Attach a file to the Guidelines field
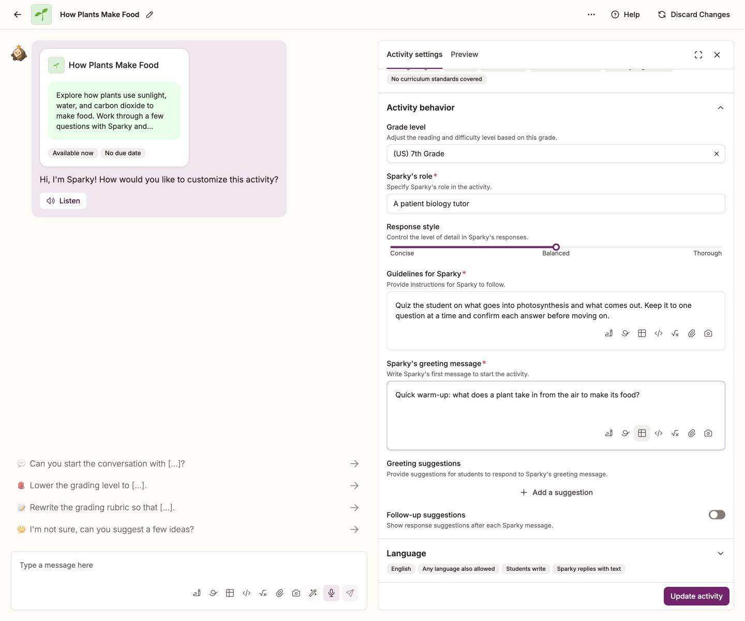 coord(692,333)
